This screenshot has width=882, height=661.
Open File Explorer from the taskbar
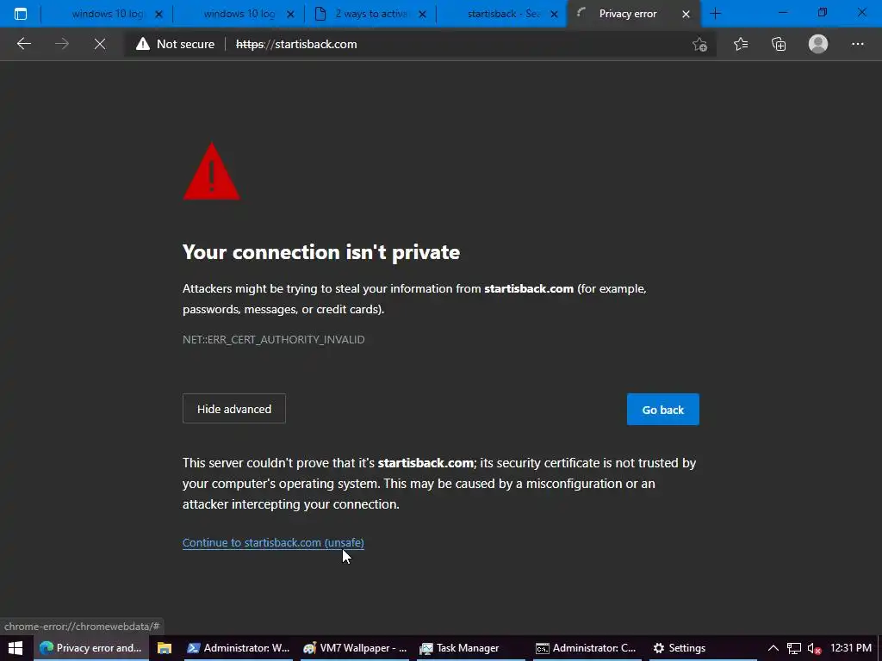[x=165, y=647]
